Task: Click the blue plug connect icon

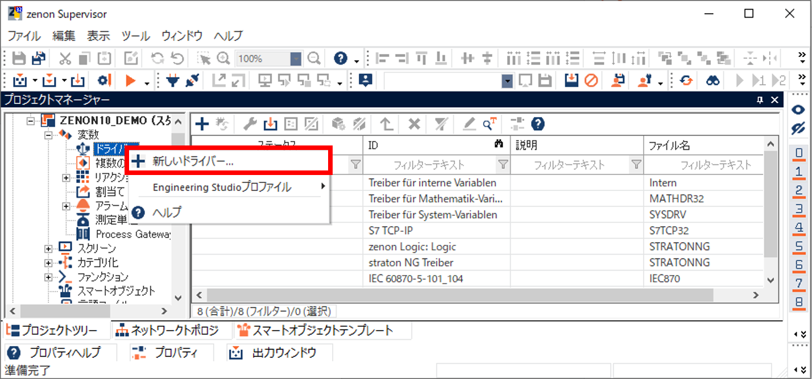Action: tap(172, 81)
